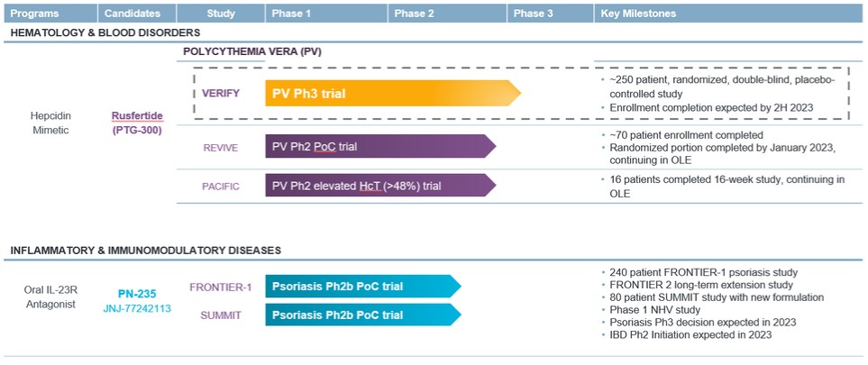Click the VERIFY study label

pyautogui.click(x=221, y=93)
